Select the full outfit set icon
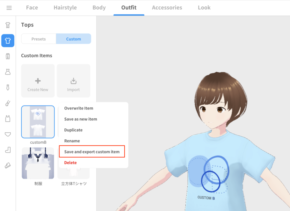290x211 pixels. click(x=8, y=25)
